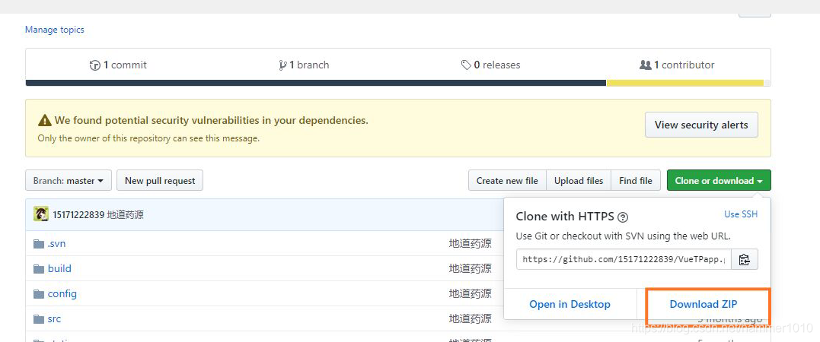
Task: Click commit message 地道药源 in config row
Action: coord(470,294)
